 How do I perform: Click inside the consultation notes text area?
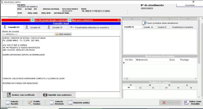coord(61,64)
